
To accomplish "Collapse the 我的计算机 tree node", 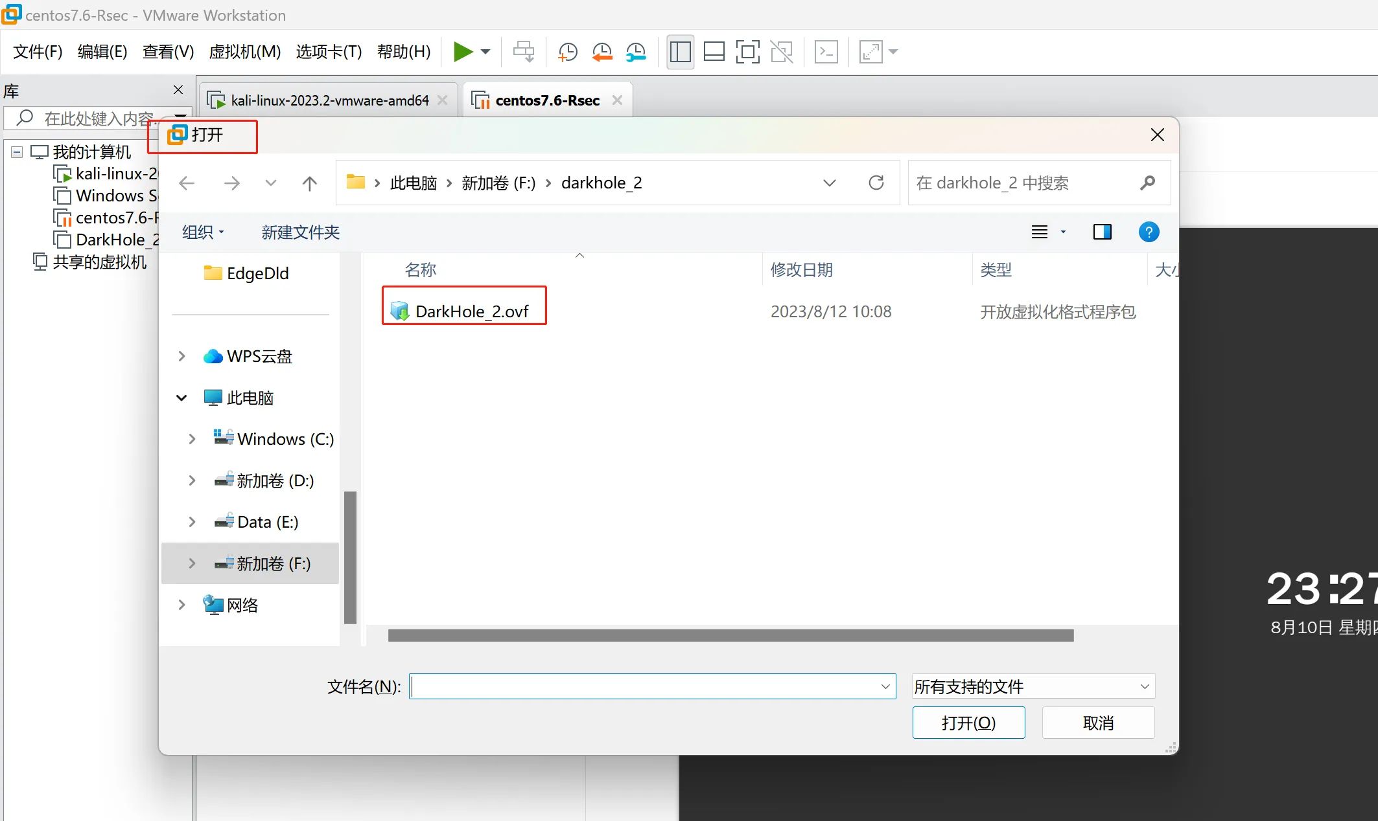I will pyautogui.click(x=16, y=152).
